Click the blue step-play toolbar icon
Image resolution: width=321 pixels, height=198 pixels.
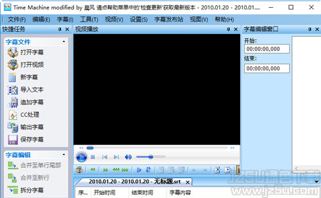pos(139,170)
